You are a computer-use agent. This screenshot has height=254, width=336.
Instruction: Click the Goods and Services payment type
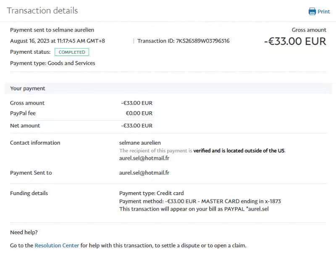(x=71, y=63)
